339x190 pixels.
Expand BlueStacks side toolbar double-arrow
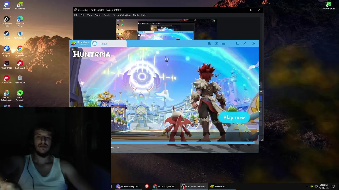coord(253,43)
